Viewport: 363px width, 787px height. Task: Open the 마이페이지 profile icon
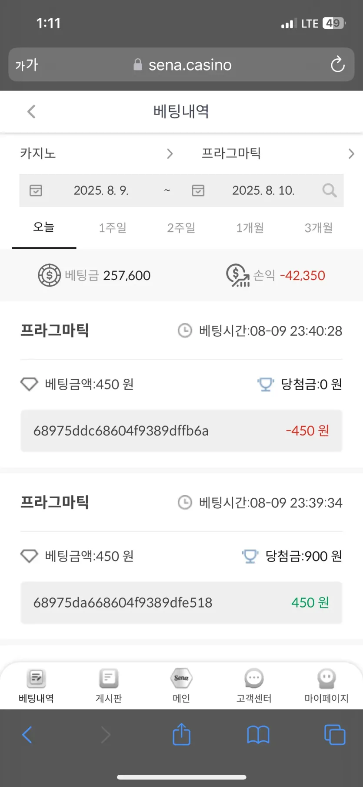(326, 679)
